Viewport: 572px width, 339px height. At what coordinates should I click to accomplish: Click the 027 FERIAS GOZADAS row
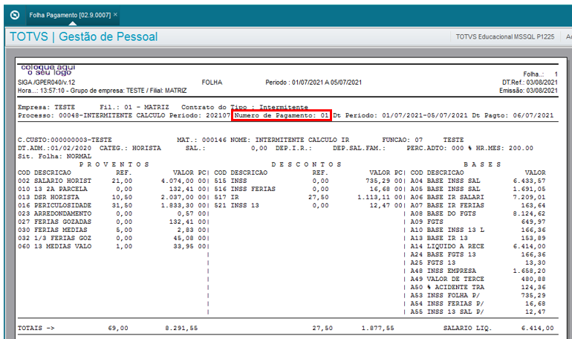[x=113, y=222]
